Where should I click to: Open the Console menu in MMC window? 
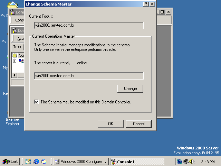[20, 20]
